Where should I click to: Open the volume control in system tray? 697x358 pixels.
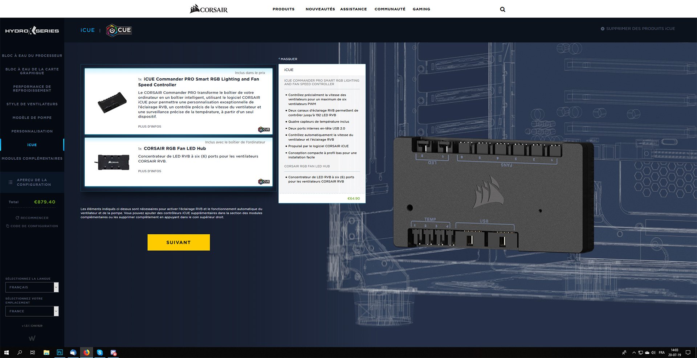point(653,353)
